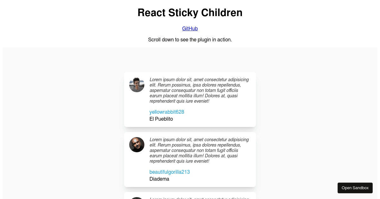Click the second testimonial card

pyautogui.click(x=190, y=159)
